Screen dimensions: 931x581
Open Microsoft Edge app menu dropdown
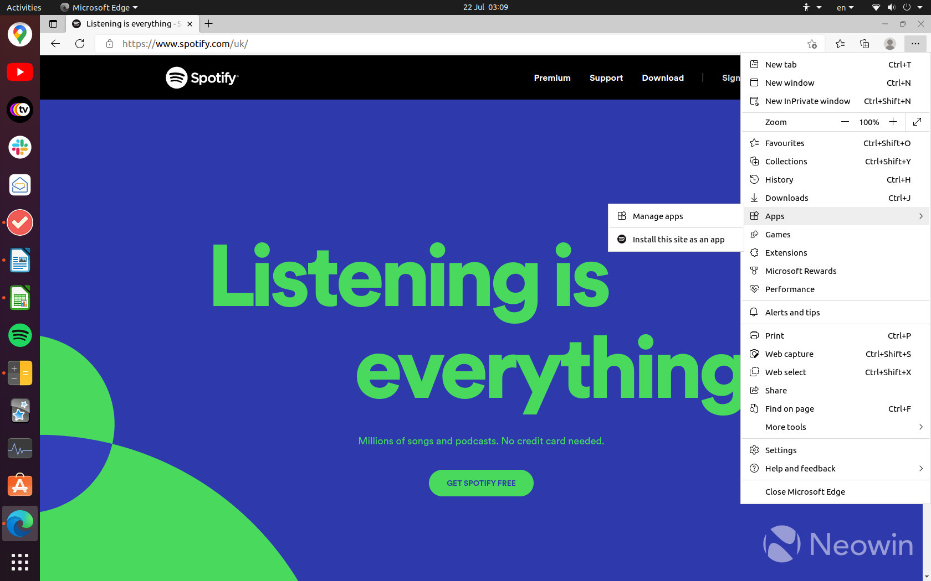100,7
